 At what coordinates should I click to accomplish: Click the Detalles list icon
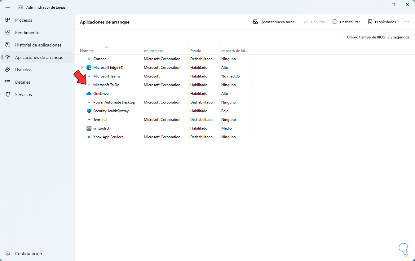coord(8,82)
